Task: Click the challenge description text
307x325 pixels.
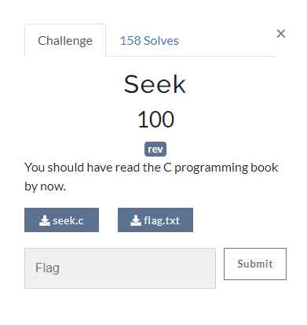Action: pyautogui.click(x=152, y=177)
